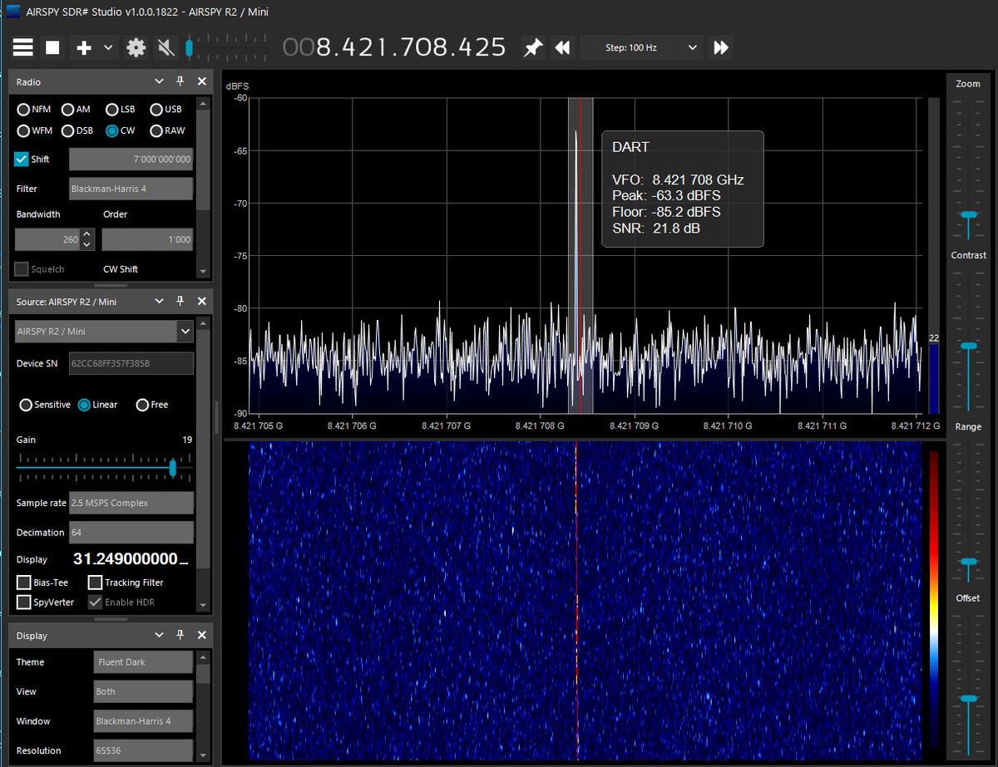Screen dimensions: 998x767
Task: Enable the Bias-Tee checkbox
Action: coord(23,583)
